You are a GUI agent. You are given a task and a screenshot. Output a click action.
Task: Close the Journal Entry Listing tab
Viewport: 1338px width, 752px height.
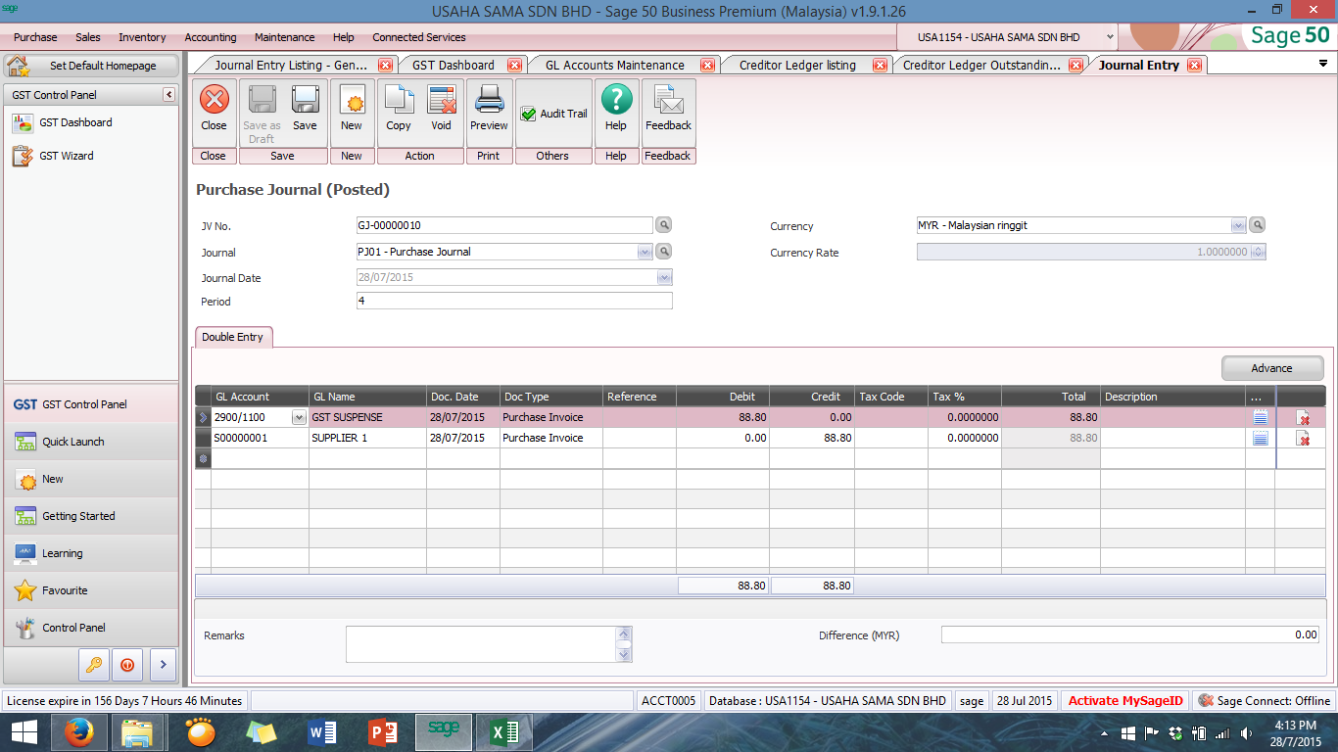(x=385, y=66)
